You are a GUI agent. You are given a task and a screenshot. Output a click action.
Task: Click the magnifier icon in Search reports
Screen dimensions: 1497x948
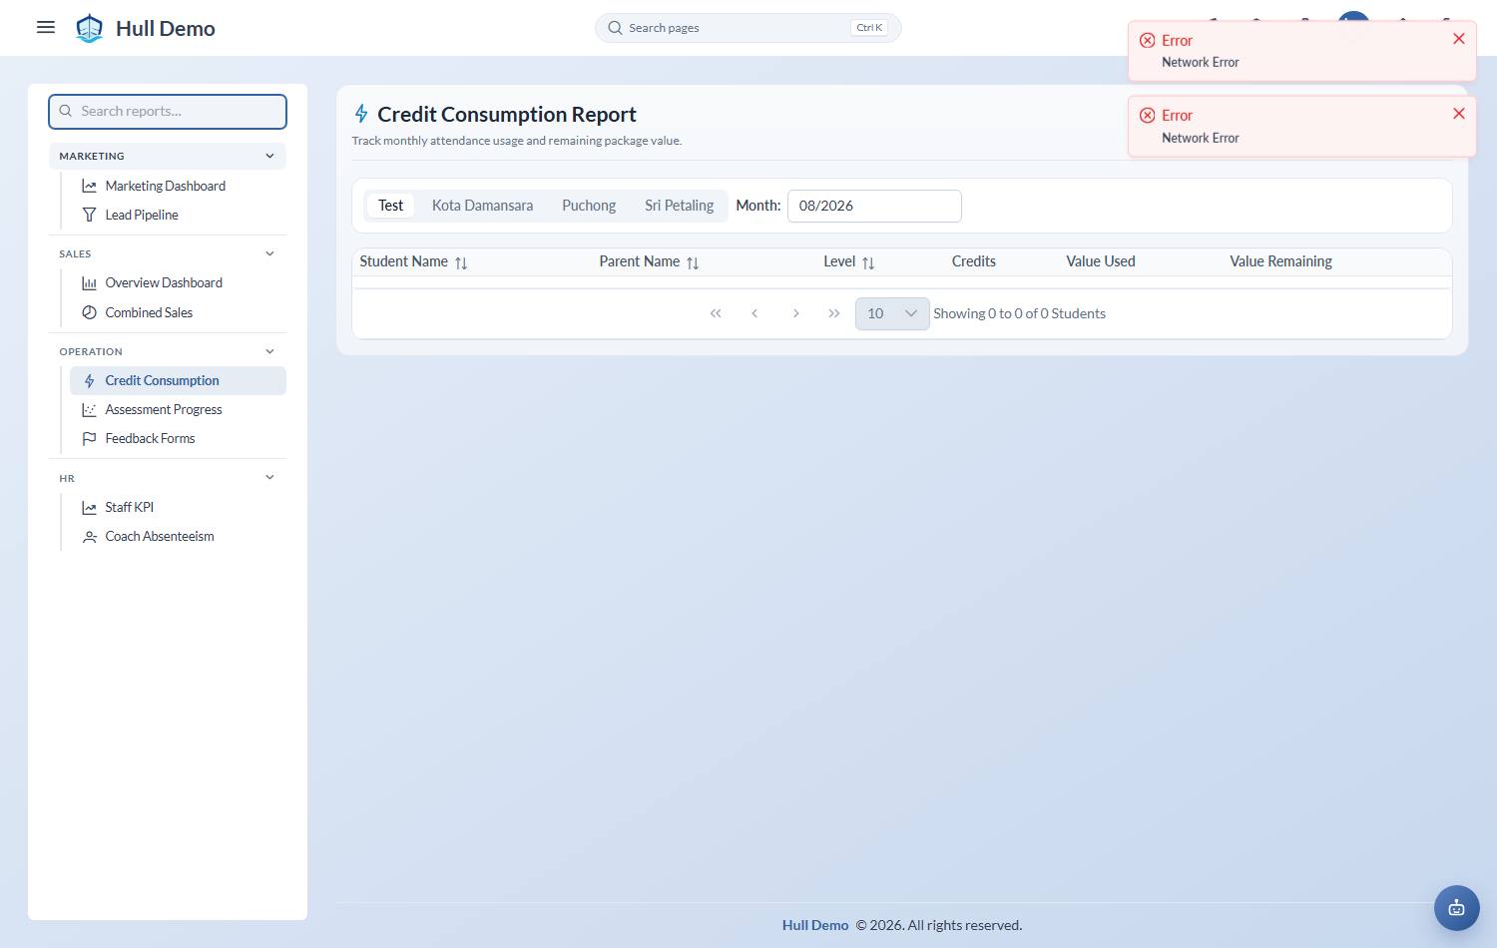[x=66, y=111]
